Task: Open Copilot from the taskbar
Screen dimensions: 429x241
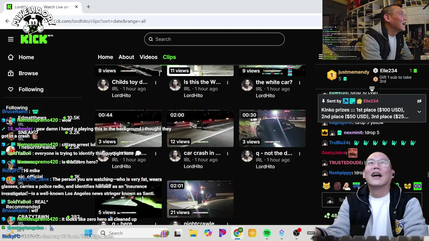Action: (208, 233)
